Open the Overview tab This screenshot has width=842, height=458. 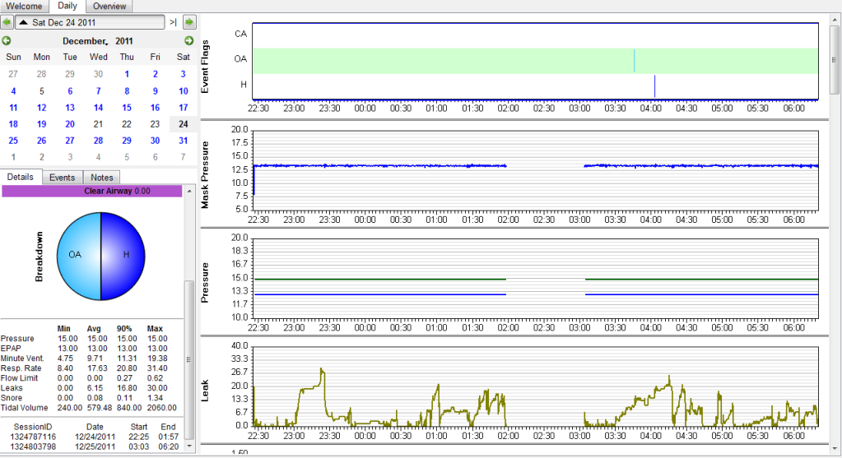tap(109, 7)
